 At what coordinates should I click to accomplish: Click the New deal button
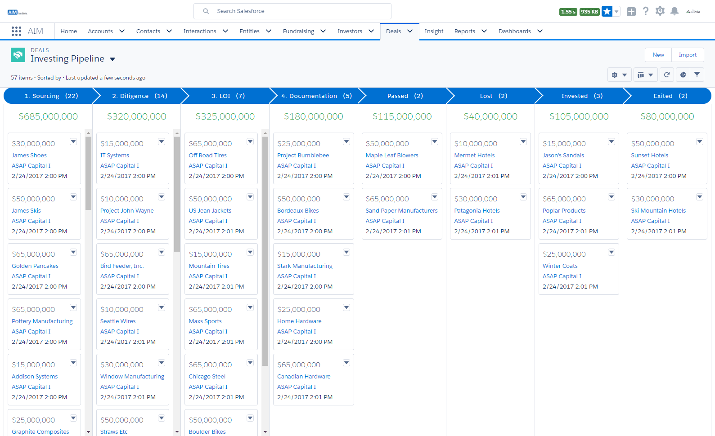pos(658,55)
